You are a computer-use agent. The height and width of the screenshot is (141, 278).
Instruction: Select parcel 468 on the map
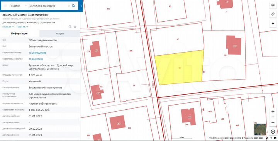[x=222, y=119]
